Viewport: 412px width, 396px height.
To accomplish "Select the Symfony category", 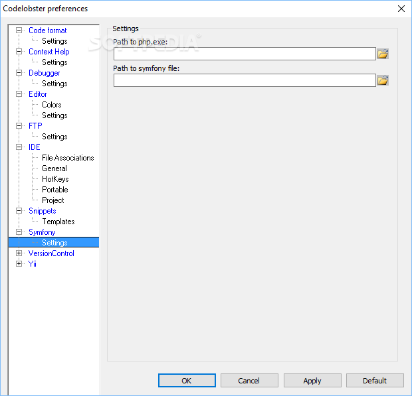I will pyautogui.click(x=42, y=232).
